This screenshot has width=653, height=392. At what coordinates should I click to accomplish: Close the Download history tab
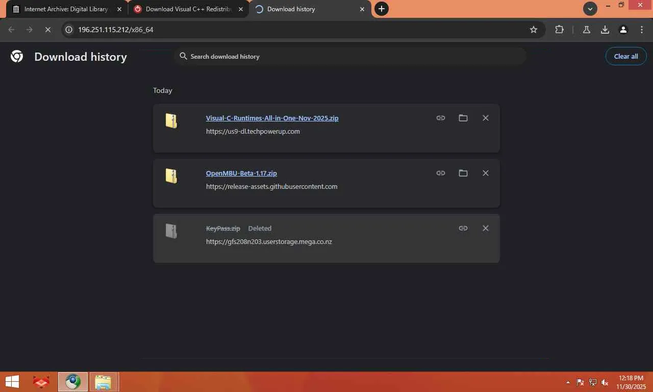362,9
